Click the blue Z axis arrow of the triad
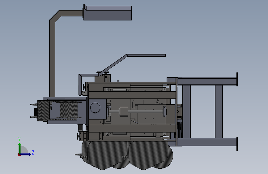 pos(26,154)
